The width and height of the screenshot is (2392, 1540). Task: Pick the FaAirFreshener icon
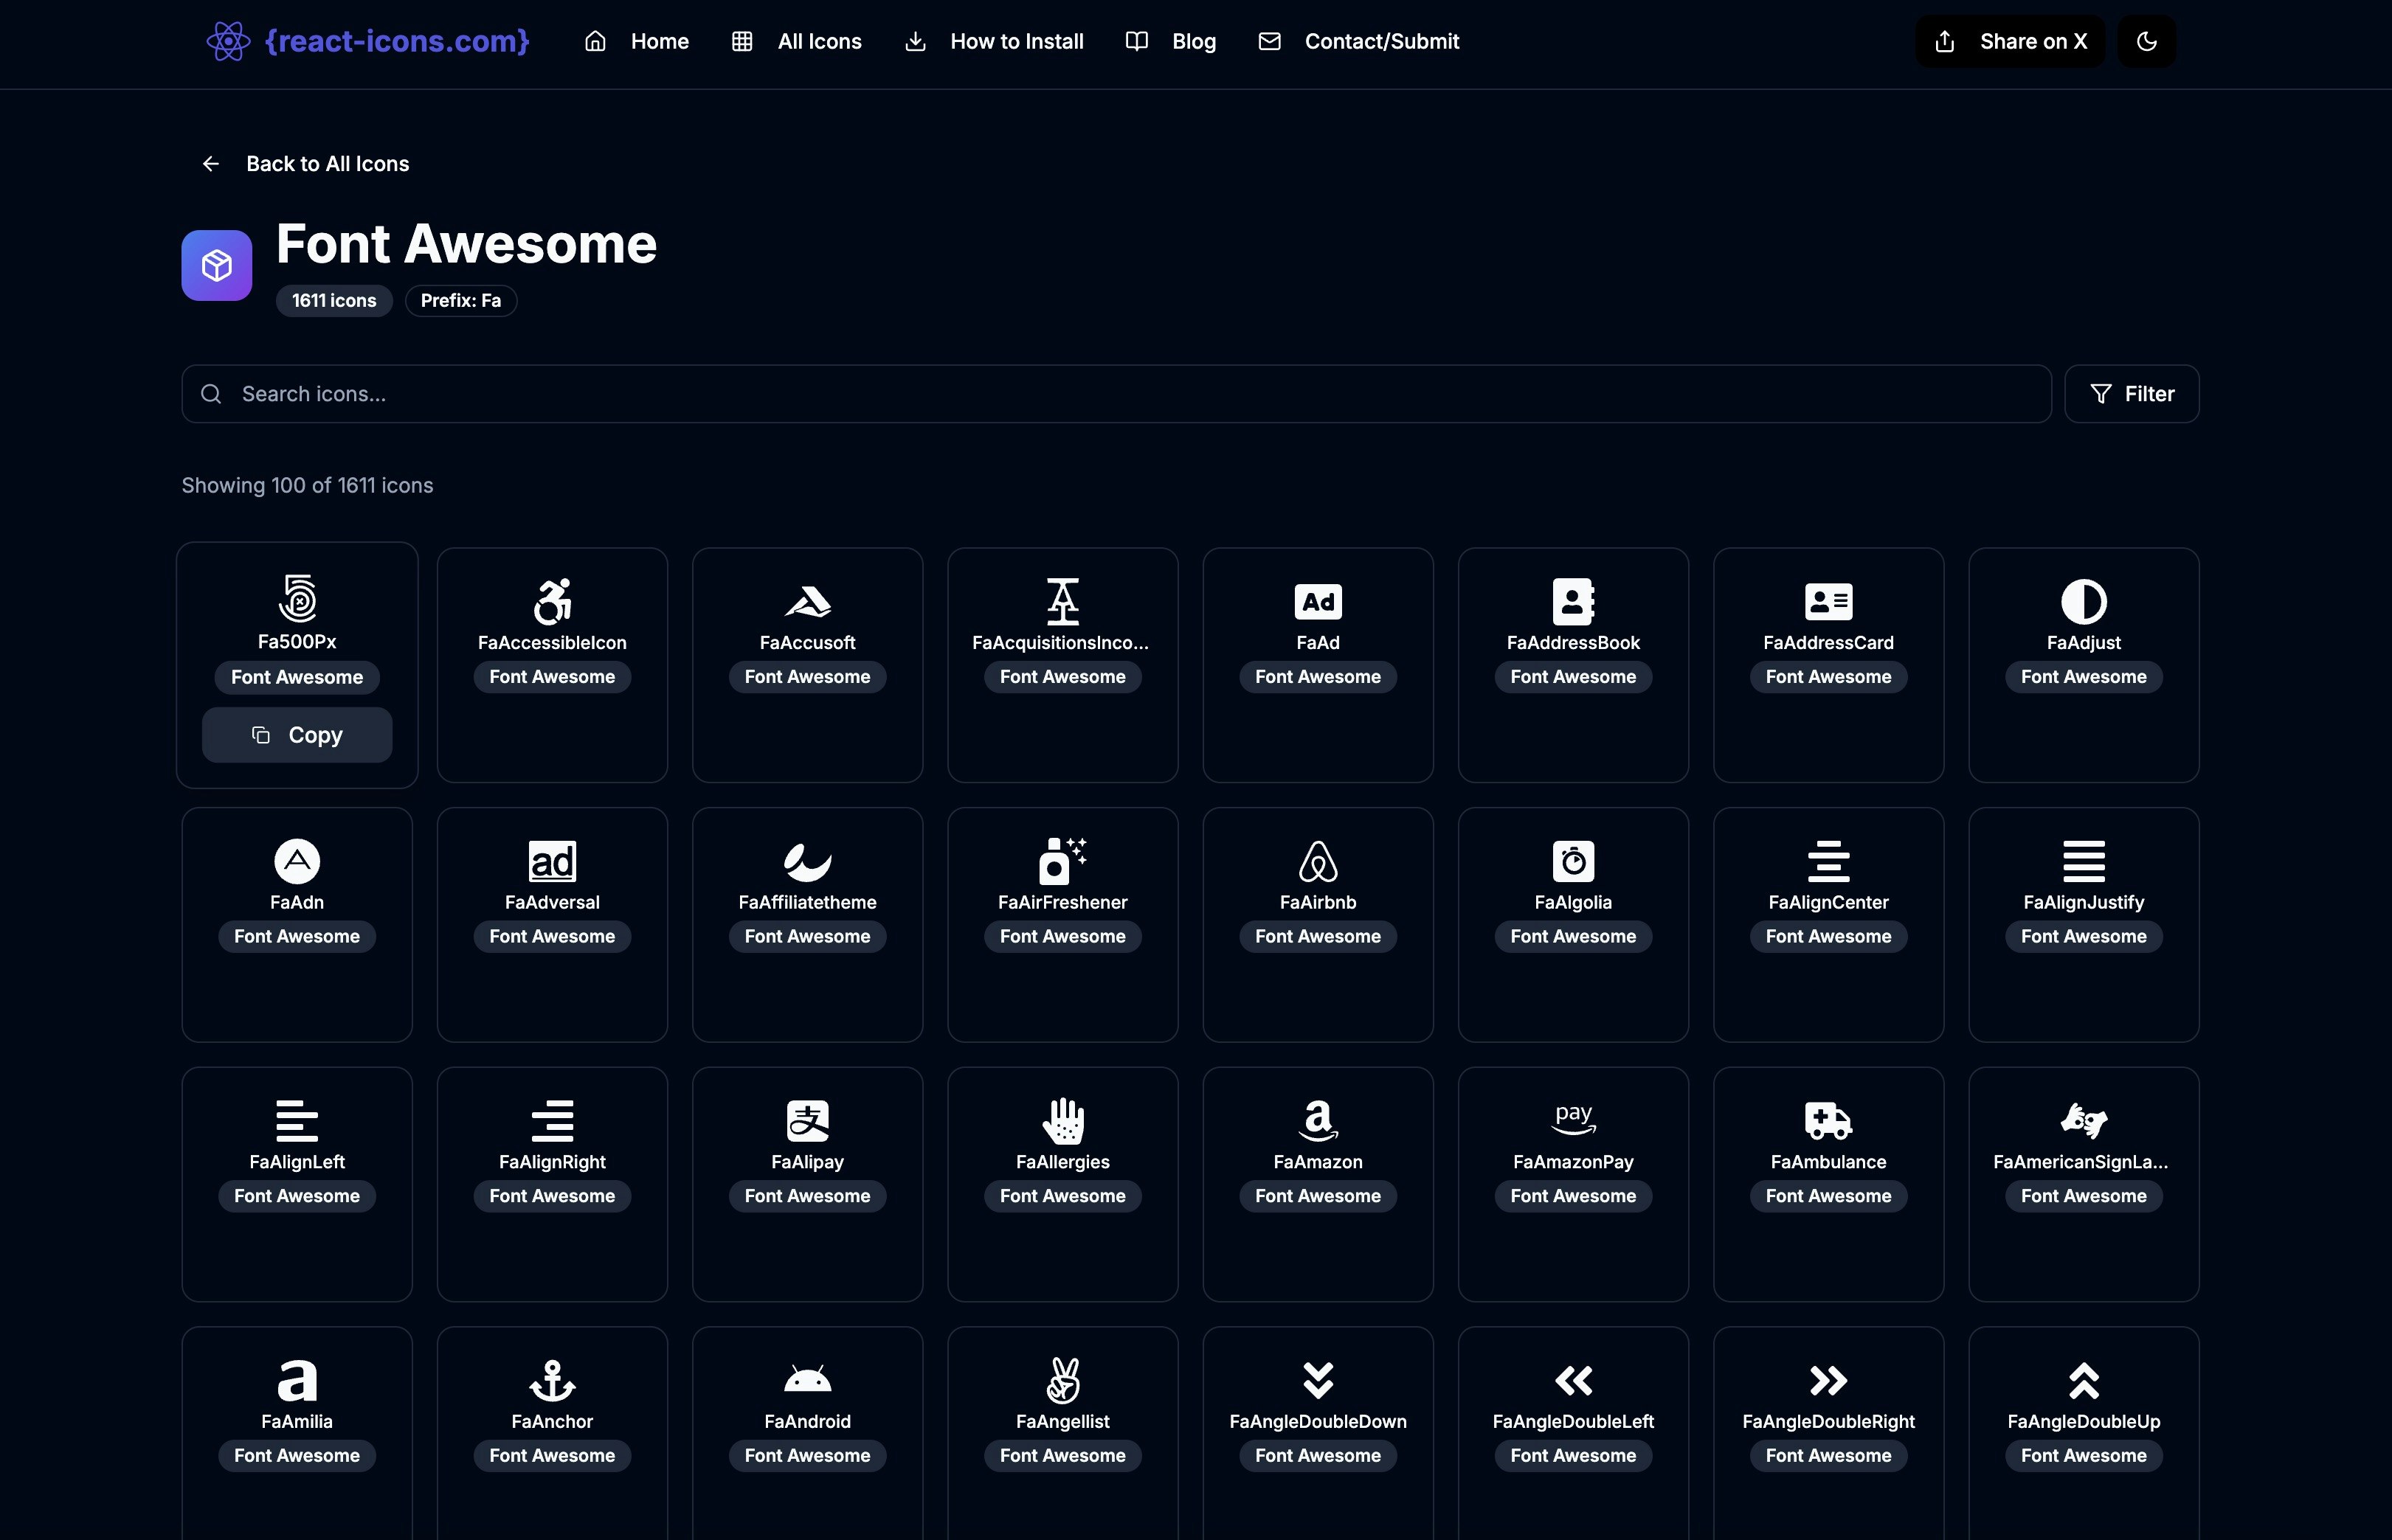pos(1062,861)
